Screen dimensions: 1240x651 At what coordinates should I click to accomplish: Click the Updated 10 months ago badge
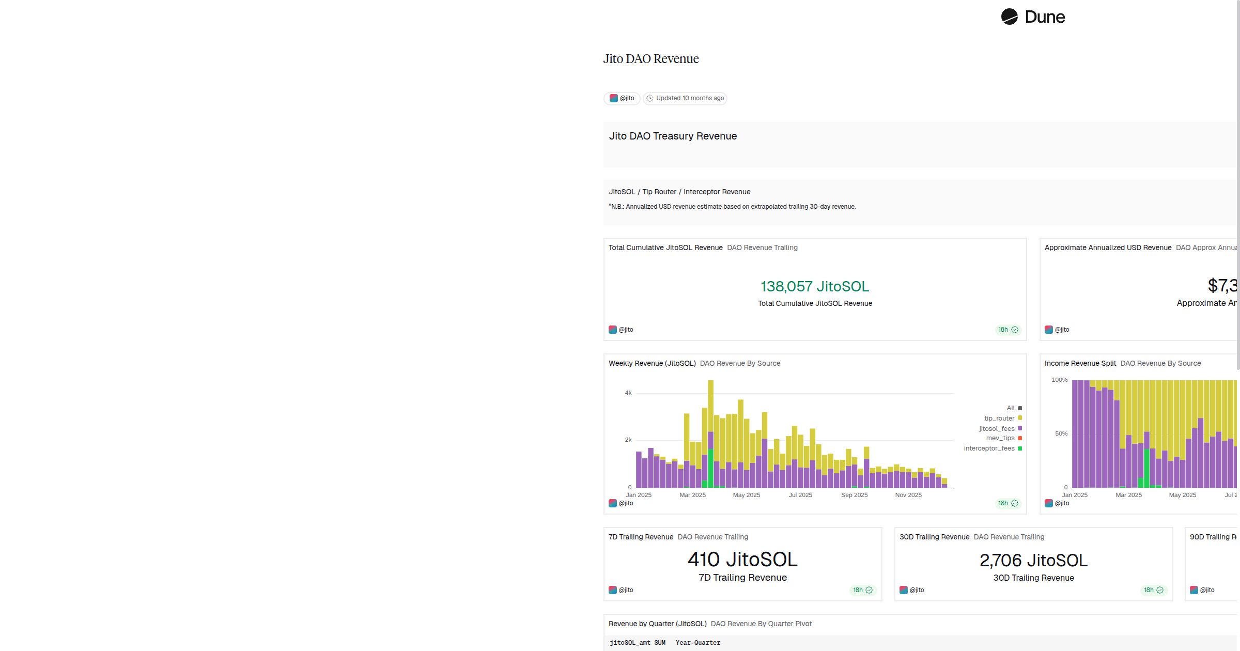point(685,98)
